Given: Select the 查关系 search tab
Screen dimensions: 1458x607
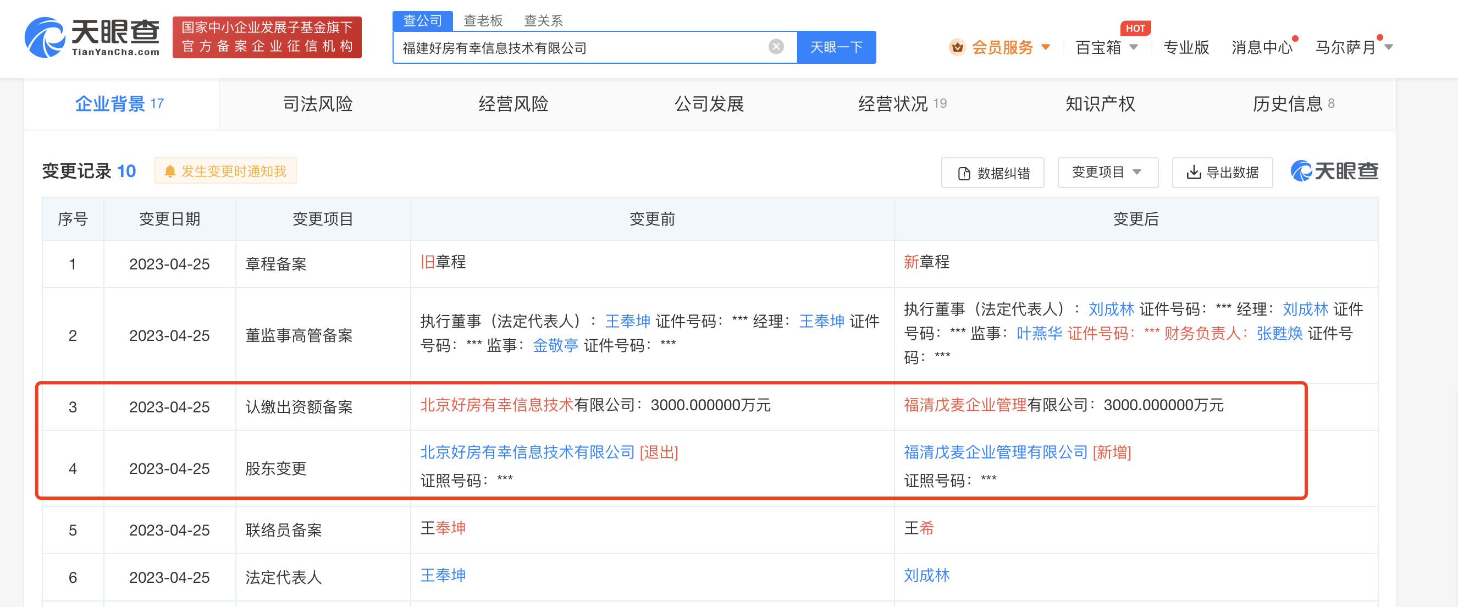Looking at the screenshot, I should pos(543,21).
